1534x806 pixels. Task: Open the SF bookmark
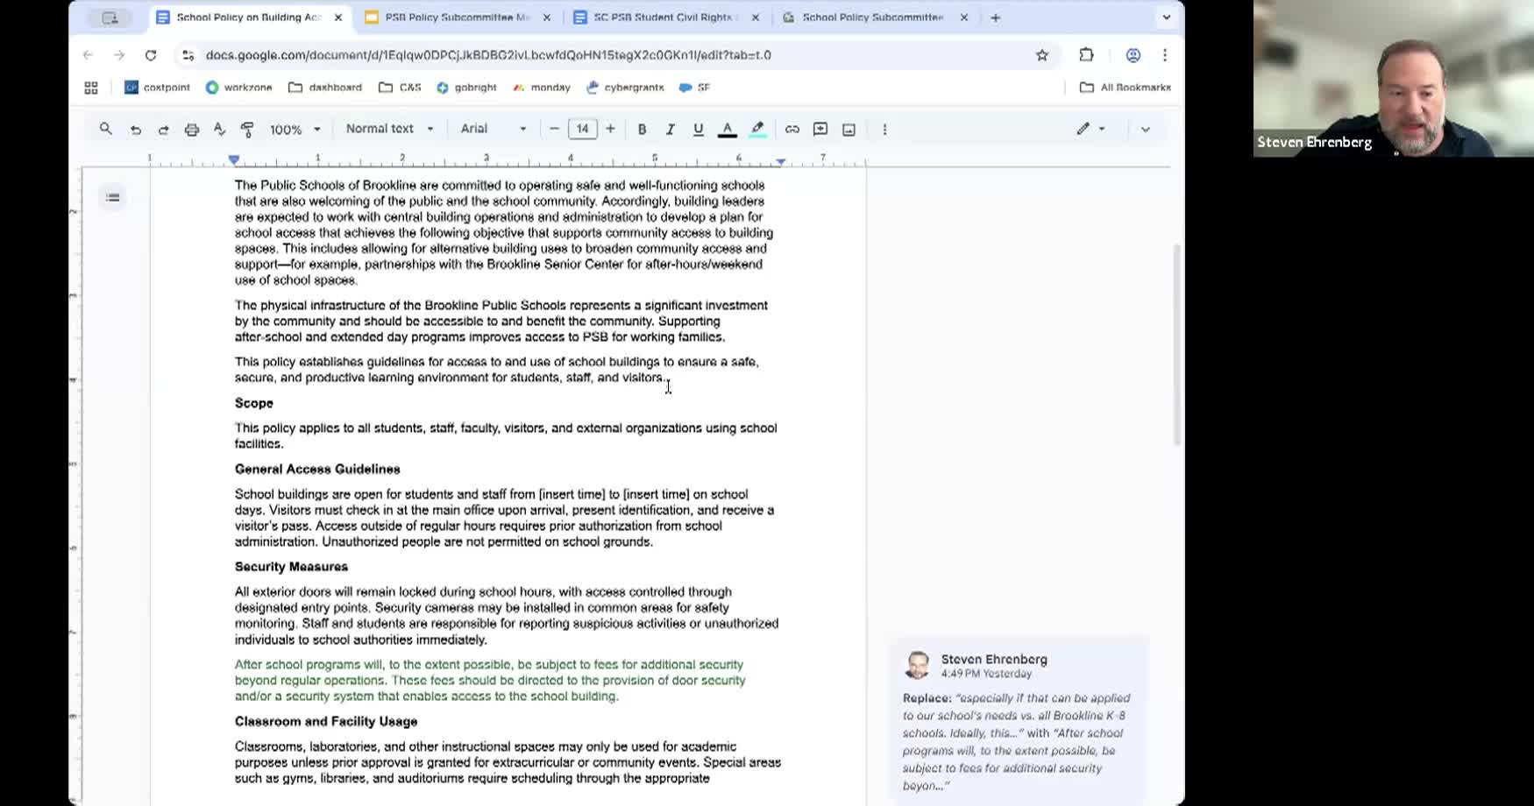694,88
